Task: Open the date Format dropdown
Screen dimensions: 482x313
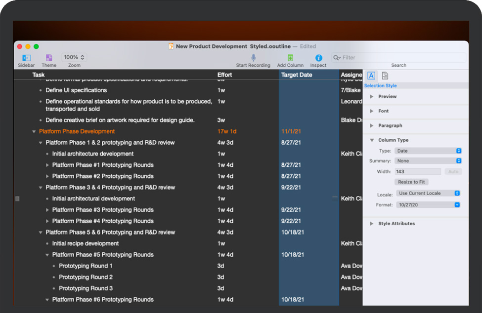Action: [x=428, y=205]
